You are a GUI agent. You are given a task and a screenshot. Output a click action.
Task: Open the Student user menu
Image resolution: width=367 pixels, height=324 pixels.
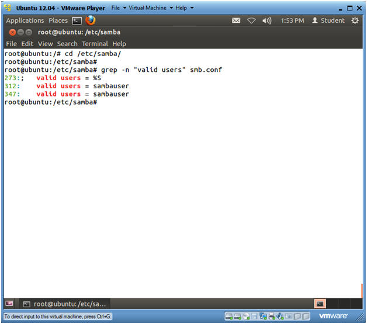click(328, 20)
